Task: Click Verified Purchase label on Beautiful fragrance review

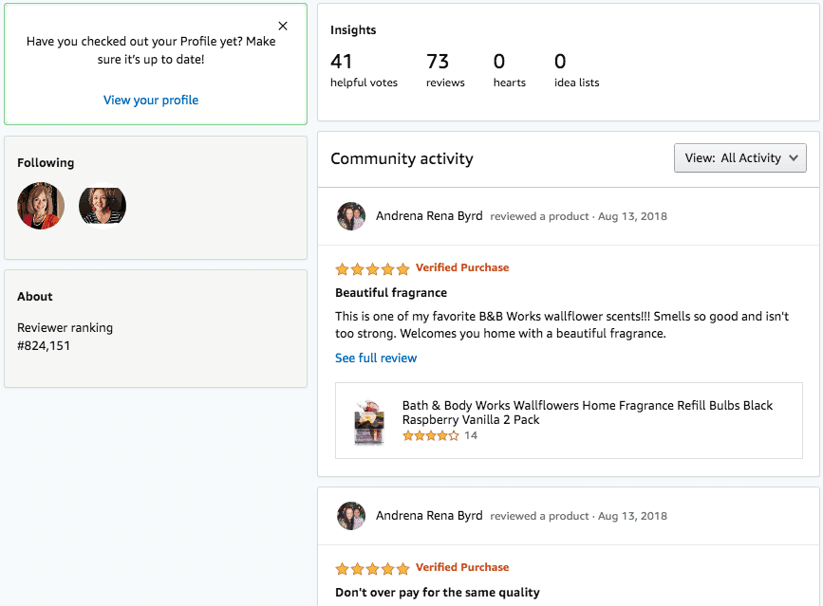Action: (x=462, y=267)
